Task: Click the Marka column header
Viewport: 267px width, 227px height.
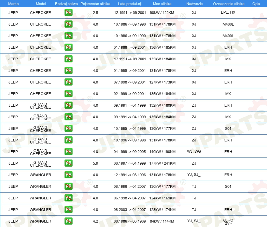Action: pos(13,4)
